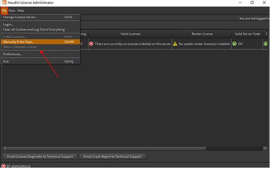Click the horizontal scrollbar right arrow
Image resolution: width=270 pixels, height=169 pixels.
(265, 148)
